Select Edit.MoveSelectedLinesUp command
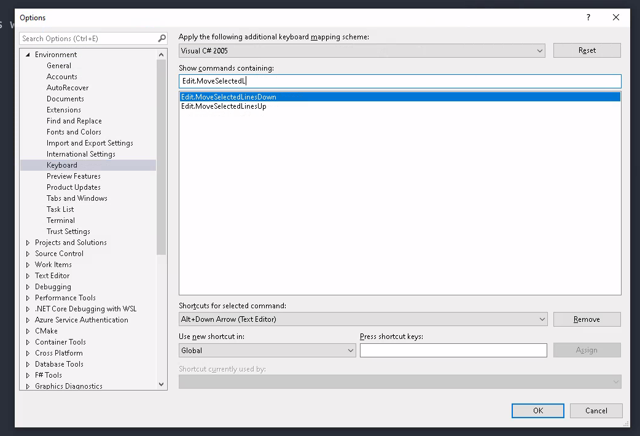 [x=400, y=106]
